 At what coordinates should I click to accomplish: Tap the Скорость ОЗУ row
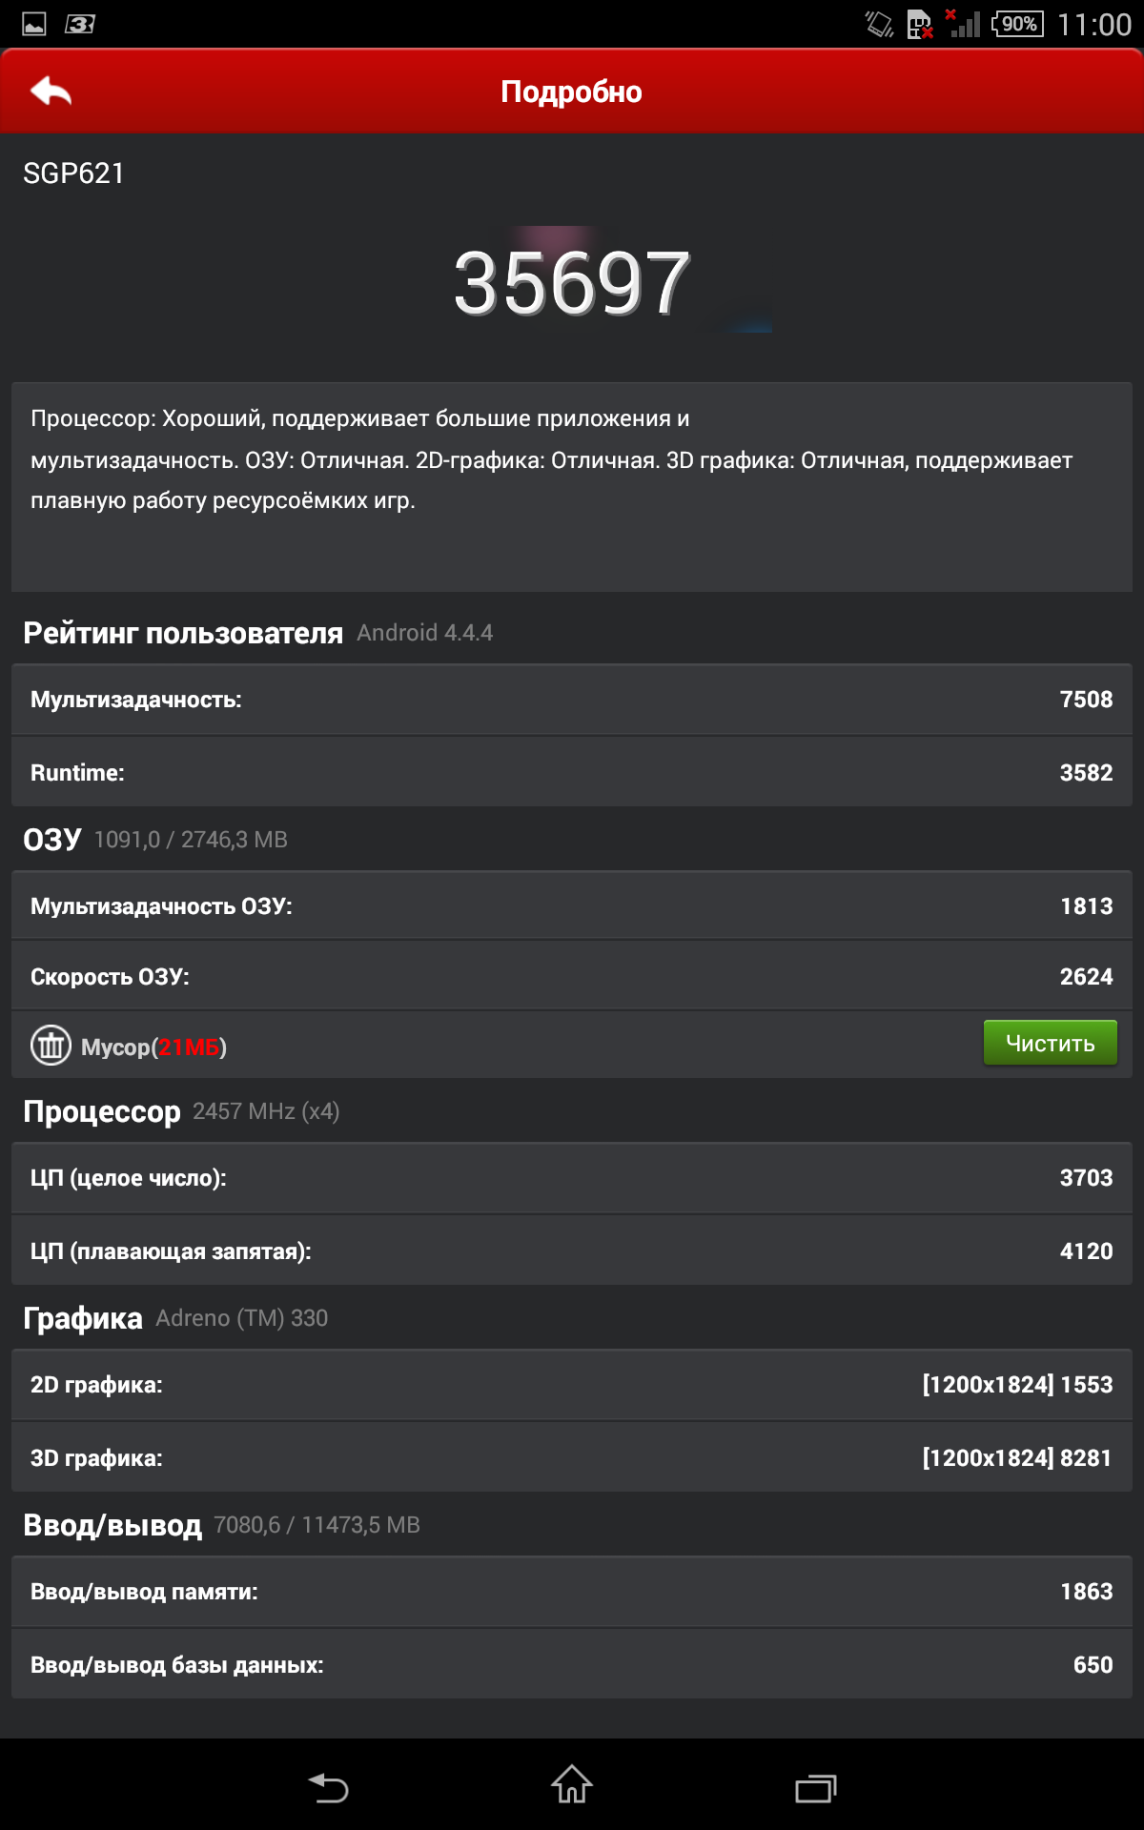(x=571, y=977)
